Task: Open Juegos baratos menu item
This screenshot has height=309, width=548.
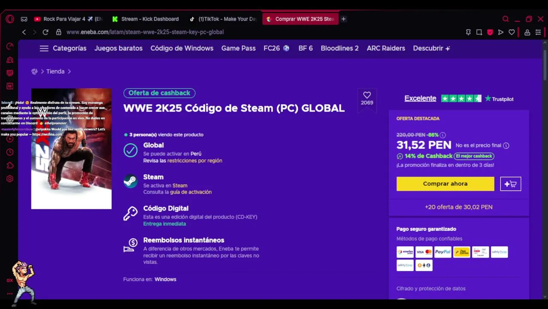Action: (x=118, y=48)
